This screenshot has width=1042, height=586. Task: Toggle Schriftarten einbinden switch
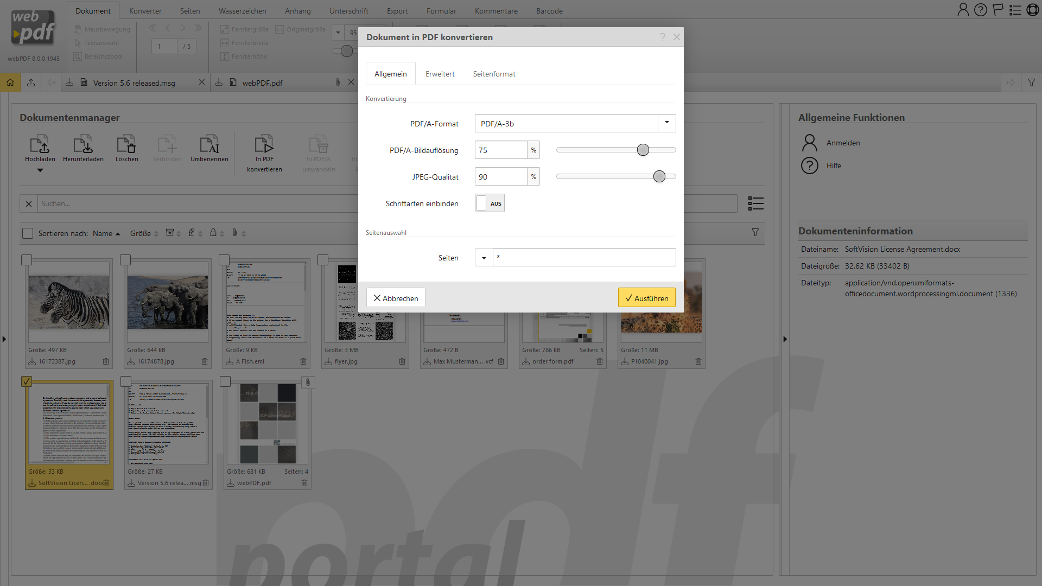point(490,203)
